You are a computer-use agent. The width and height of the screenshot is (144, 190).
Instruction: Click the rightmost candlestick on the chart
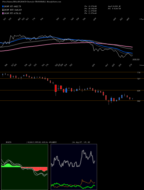(132, 99)
